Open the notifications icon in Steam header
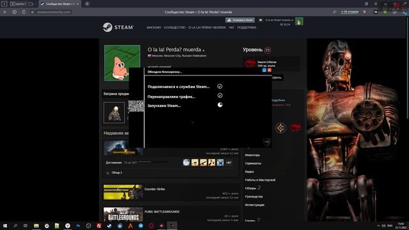The height and width of the screenshot is (230, 409). pyautogui.click(x=260, y=20)
